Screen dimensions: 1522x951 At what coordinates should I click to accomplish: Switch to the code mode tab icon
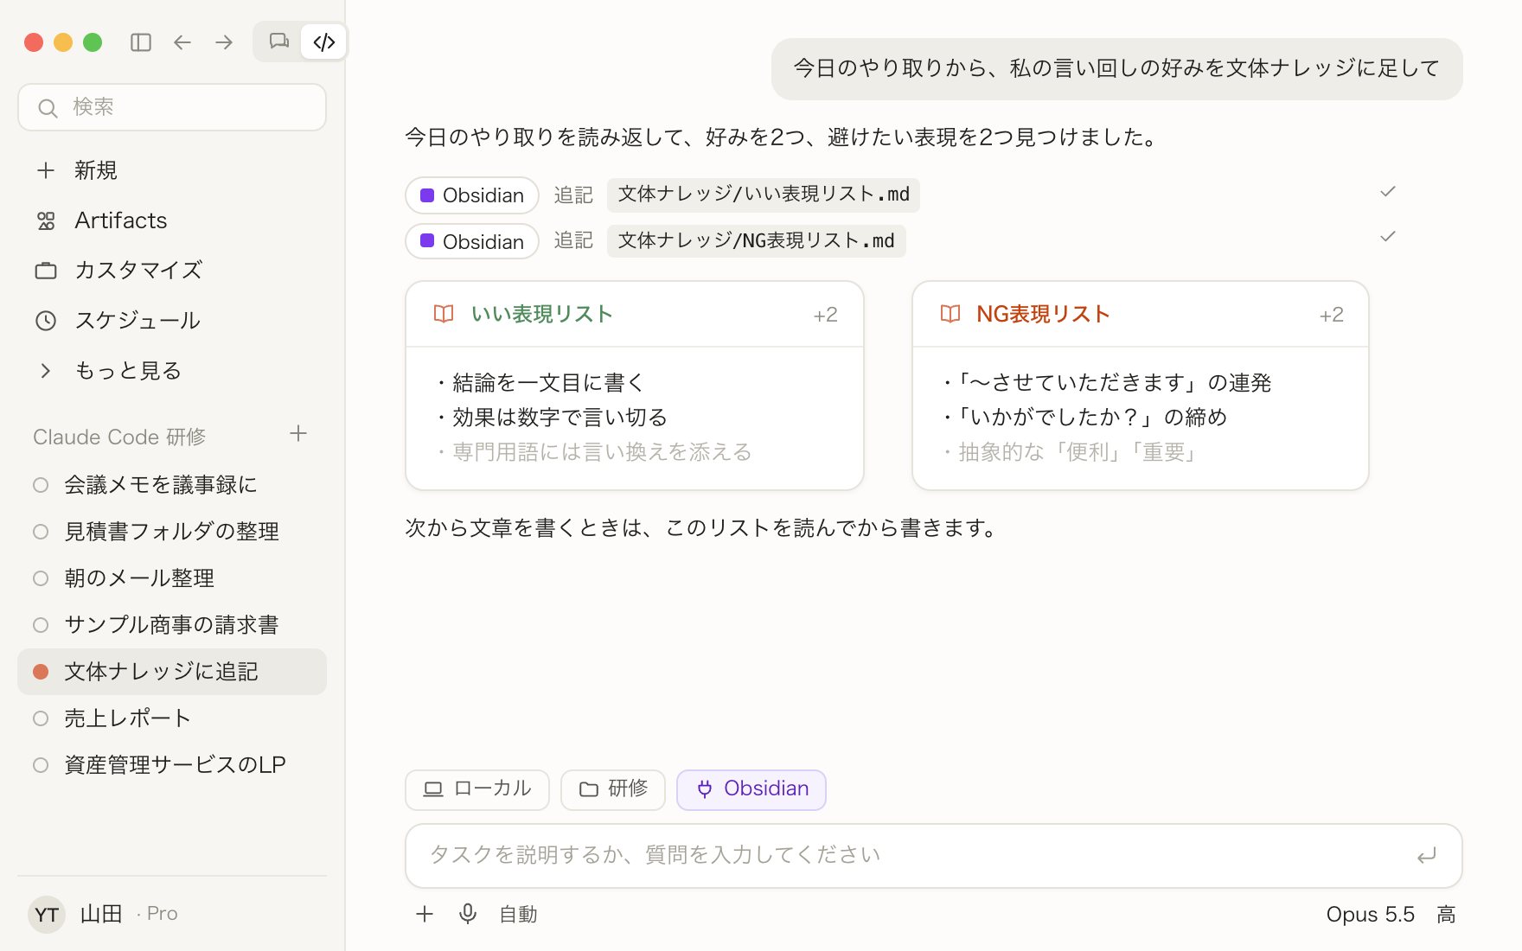coord(324,41)
